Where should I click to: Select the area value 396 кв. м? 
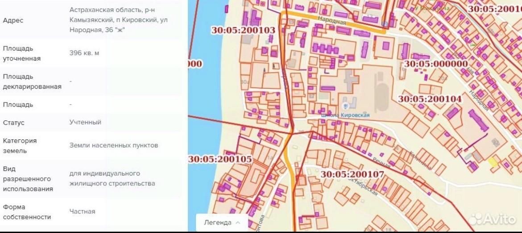click(x=84, y=53)
